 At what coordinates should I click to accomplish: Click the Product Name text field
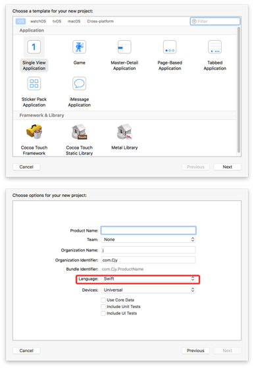[x=149, y=230]
